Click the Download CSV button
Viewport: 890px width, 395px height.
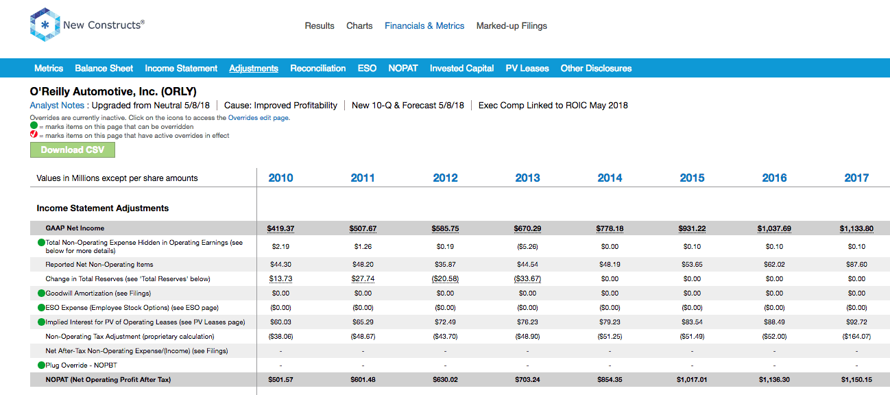click(73, 149)
